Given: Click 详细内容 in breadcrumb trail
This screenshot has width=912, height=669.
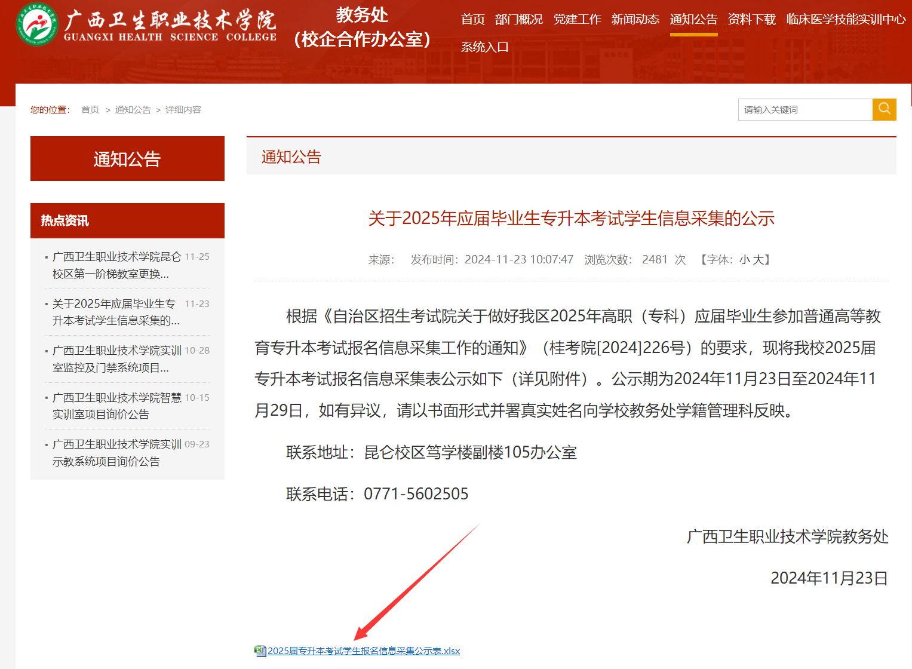Looking at the screenshot, I should click(183, 109).
